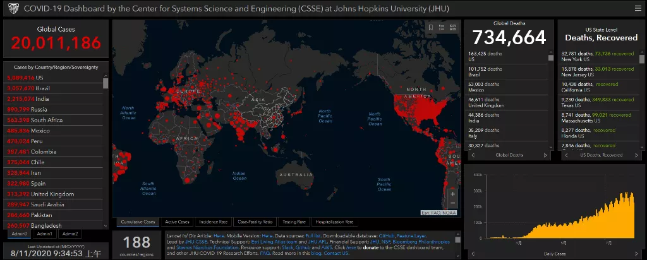This screenshot has height=260, width=647.
Task: Select Saudi Arabia in country cases list
Action: 54,205
